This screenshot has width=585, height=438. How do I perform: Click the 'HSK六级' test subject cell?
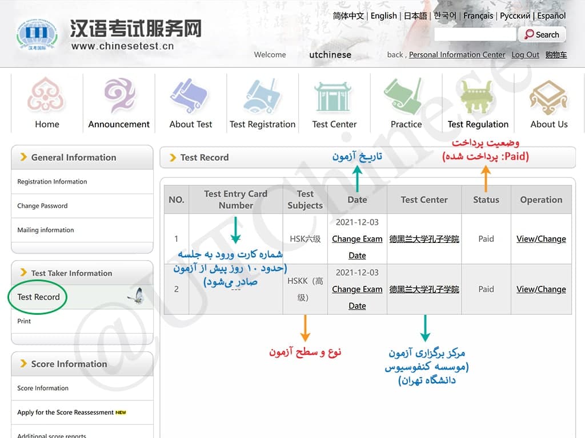pos(305,239)
